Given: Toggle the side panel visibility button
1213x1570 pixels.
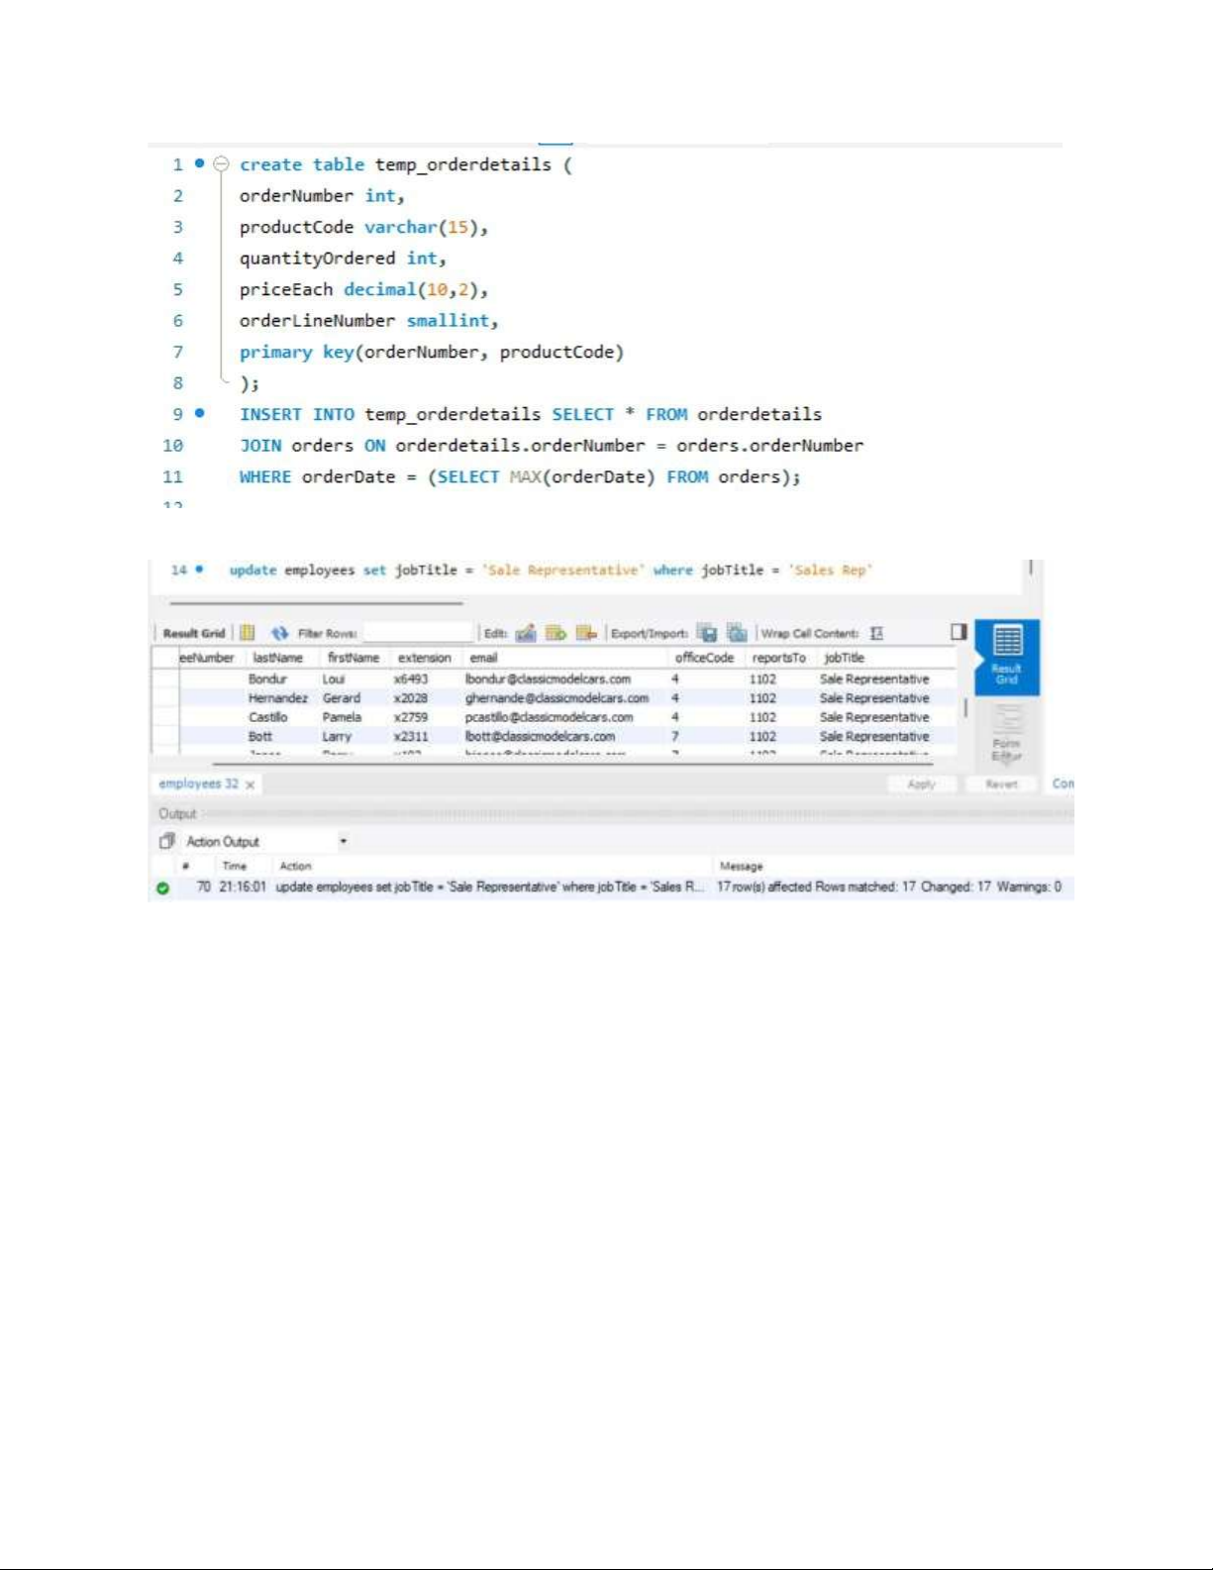Looking at the screenshot, I should click(958, 632).
